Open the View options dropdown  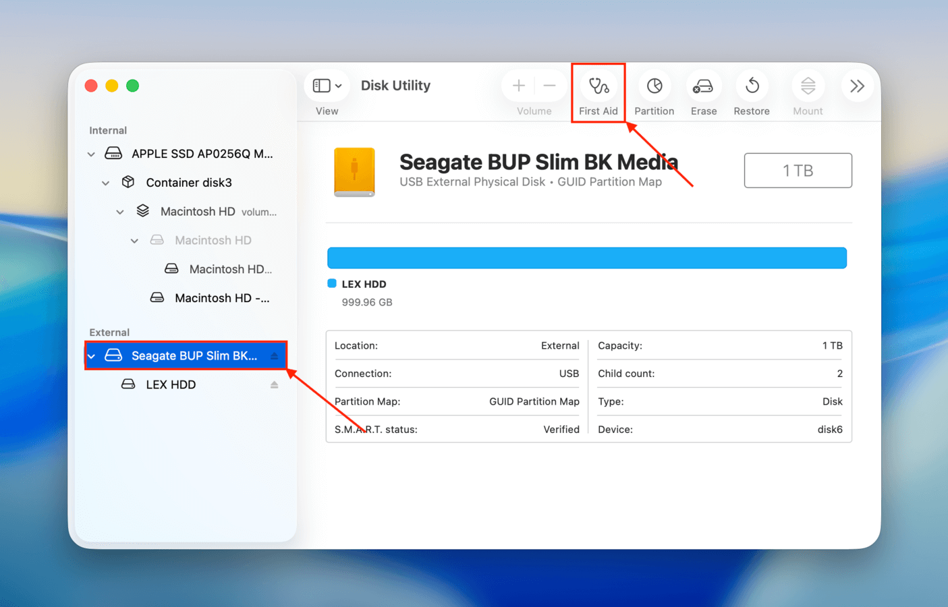[327, 85]
